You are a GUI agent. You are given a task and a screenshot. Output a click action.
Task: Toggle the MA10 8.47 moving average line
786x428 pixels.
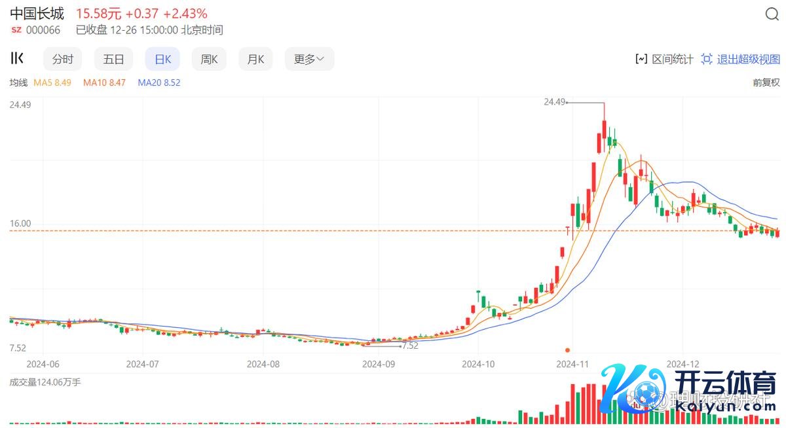click(x=104, y=82)
